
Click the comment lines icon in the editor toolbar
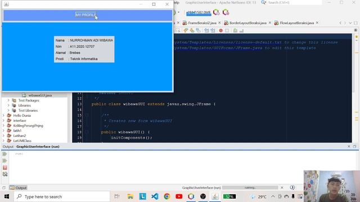pyautogui.click(x=235, y=30)
